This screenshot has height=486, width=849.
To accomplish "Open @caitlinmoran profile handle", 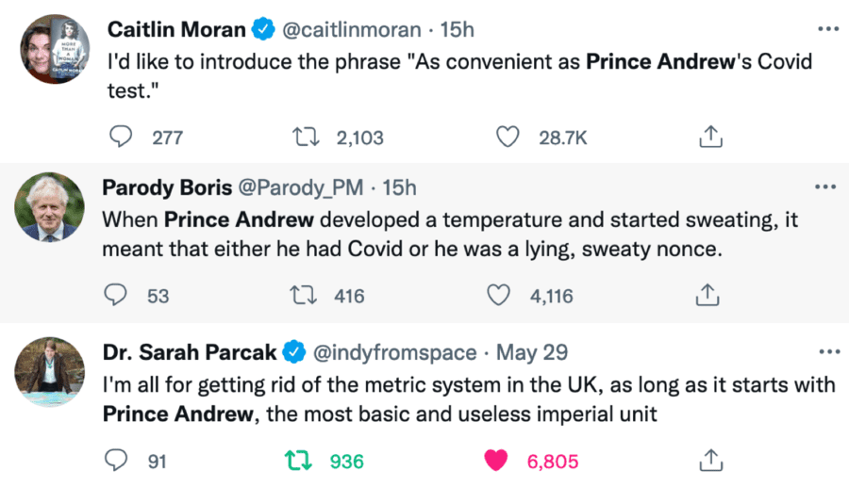I will click(x=351, y=30).
